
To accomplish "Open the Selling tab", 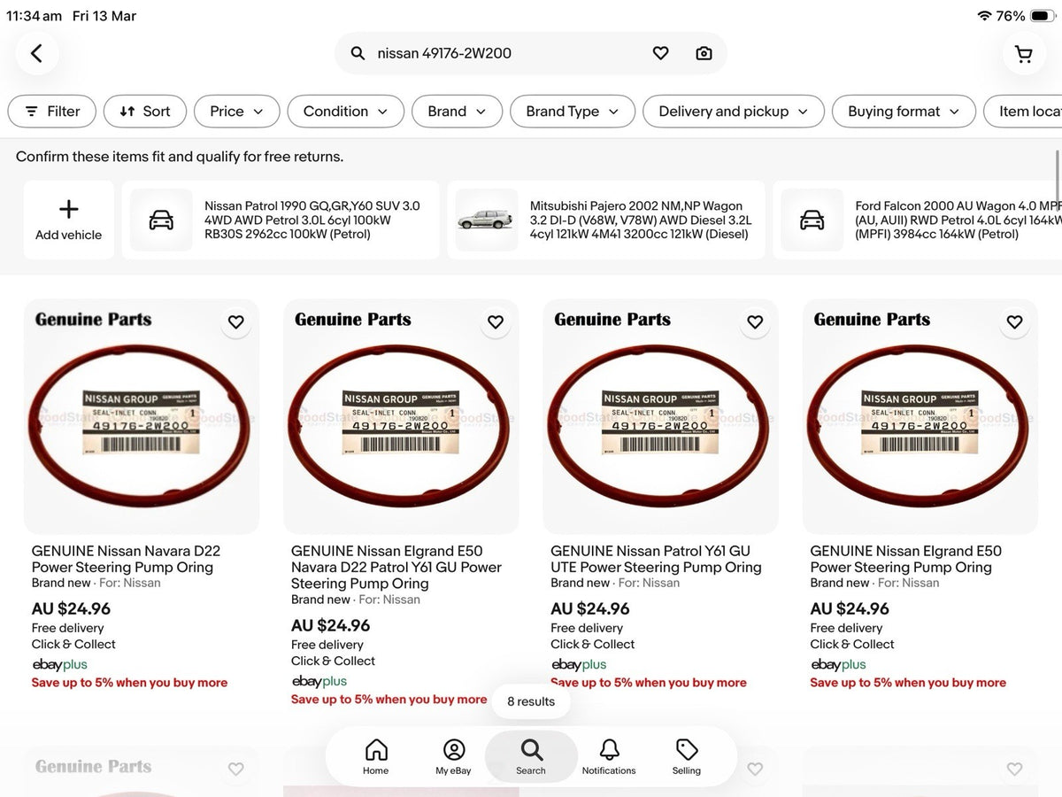I will pyautogui.click(x=687, y=757).
